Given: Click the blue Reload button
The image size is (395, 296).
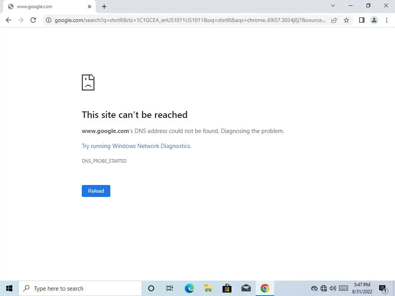Looking at the screenshot, I should click(x=96, y=191).
